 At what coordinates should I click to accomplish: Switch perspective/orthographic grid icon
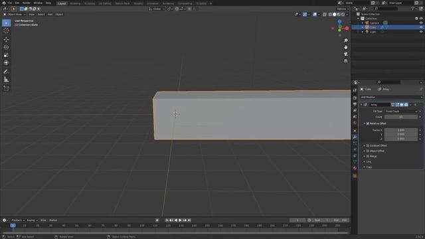coord(345,61)
